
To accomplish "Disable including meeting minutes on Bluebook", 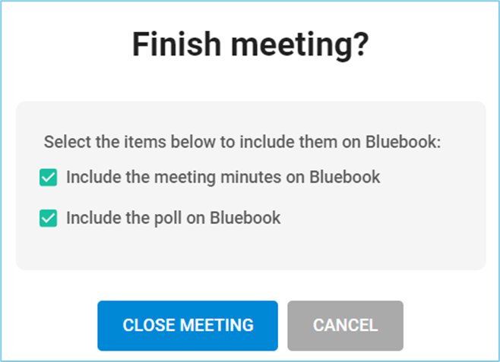I will pos(49,178).
